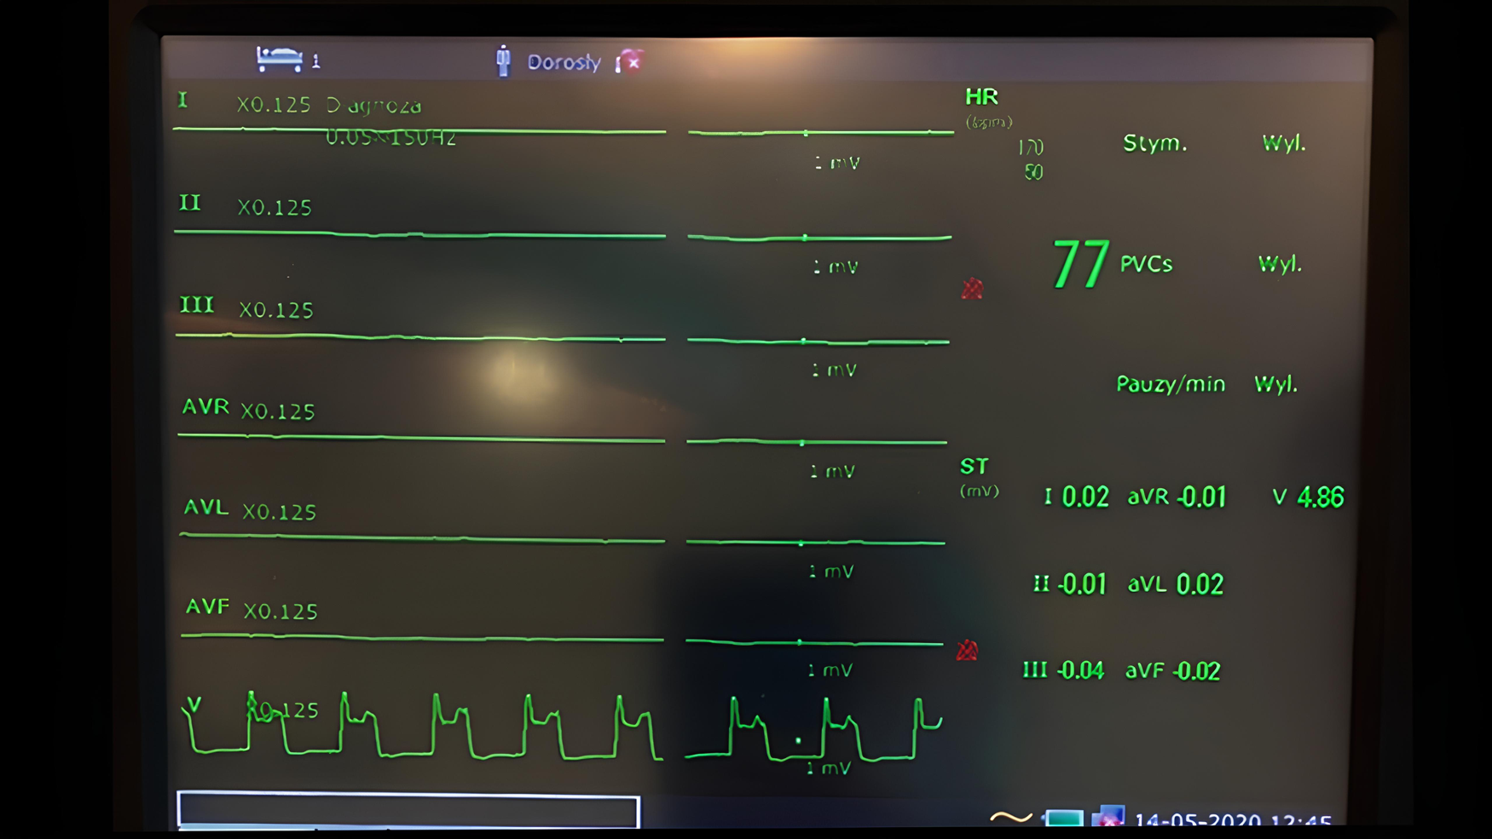
Task: Click the AC power wave icon
Action: pyautogui.click(x=1011, y=815)
